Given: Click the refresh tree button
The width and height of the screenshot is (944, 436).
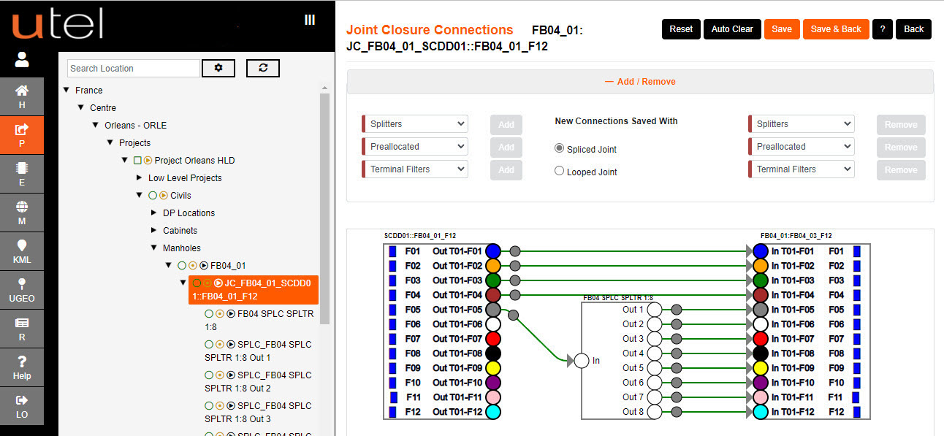Looking at the screenshot, I should coord(263,68).
